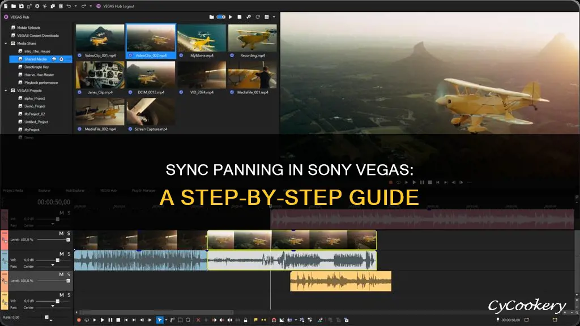Screen dimensions: 580x326
Task: Solo the orange video track with its S button
Action: 69,274
